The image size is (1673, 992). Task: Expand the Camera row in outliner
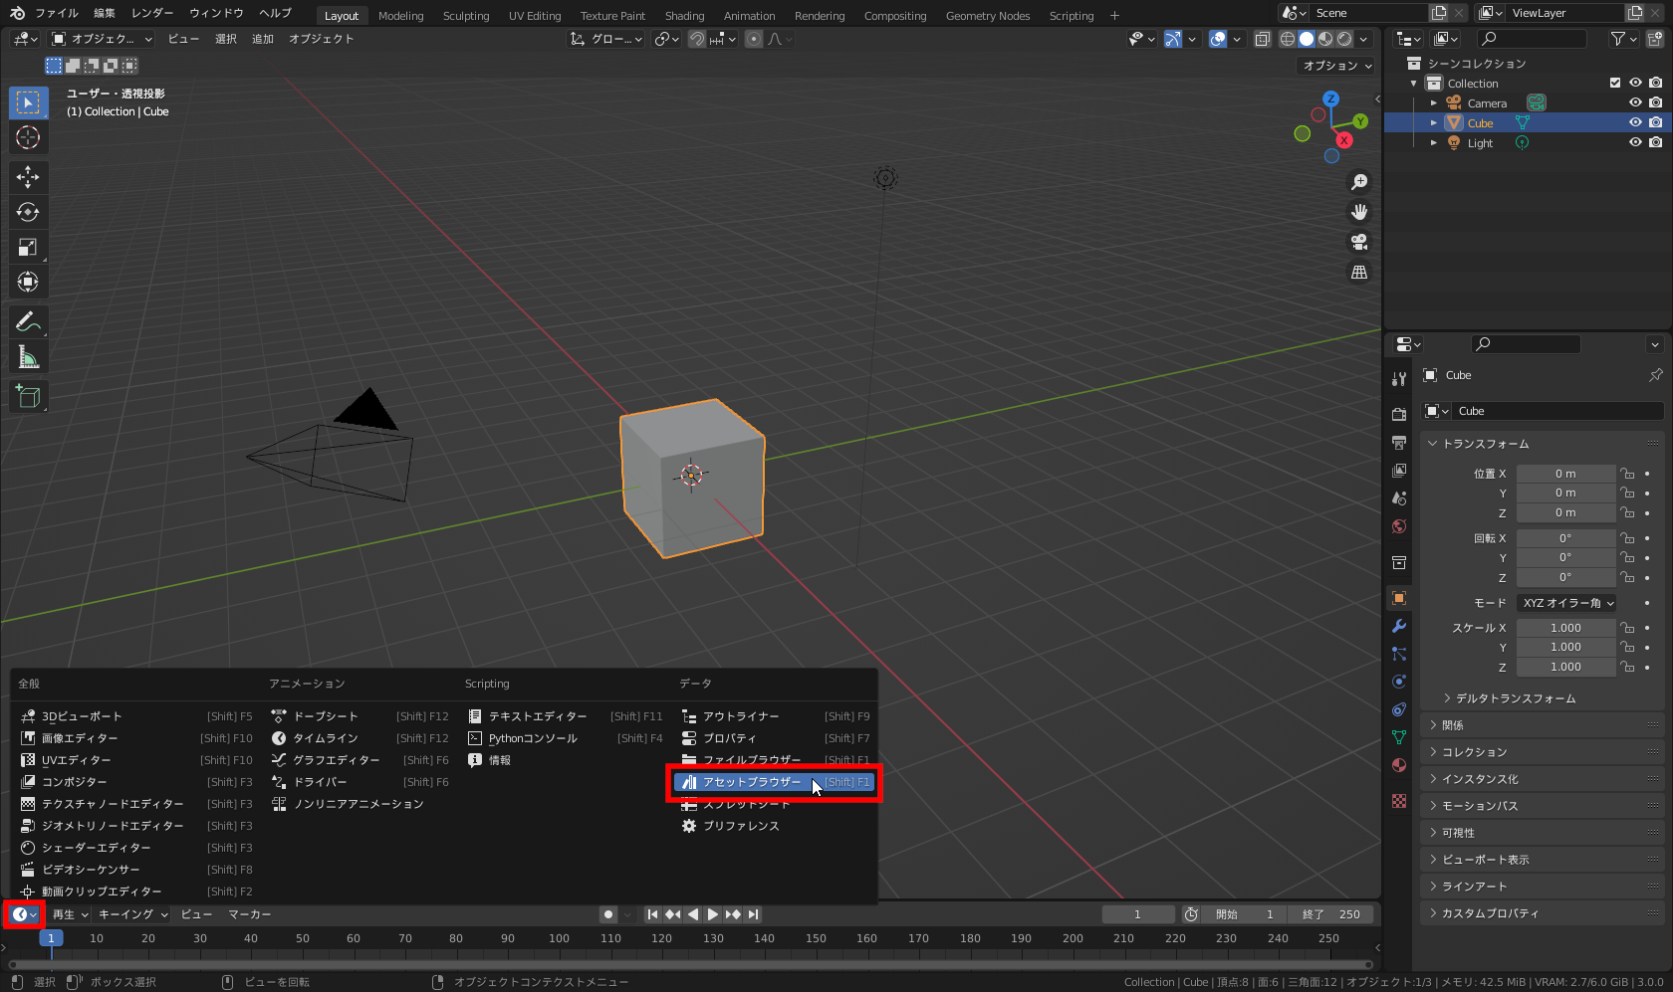(x=1434, y=102)
